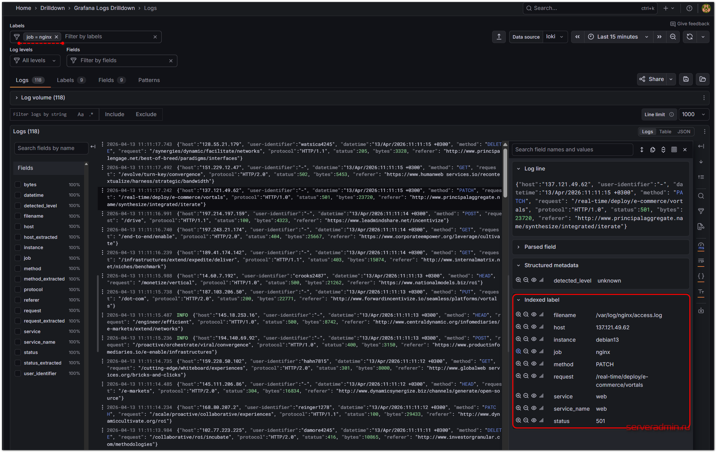Switch to the Patterns tab
The image size is (716, 452).
149,80
